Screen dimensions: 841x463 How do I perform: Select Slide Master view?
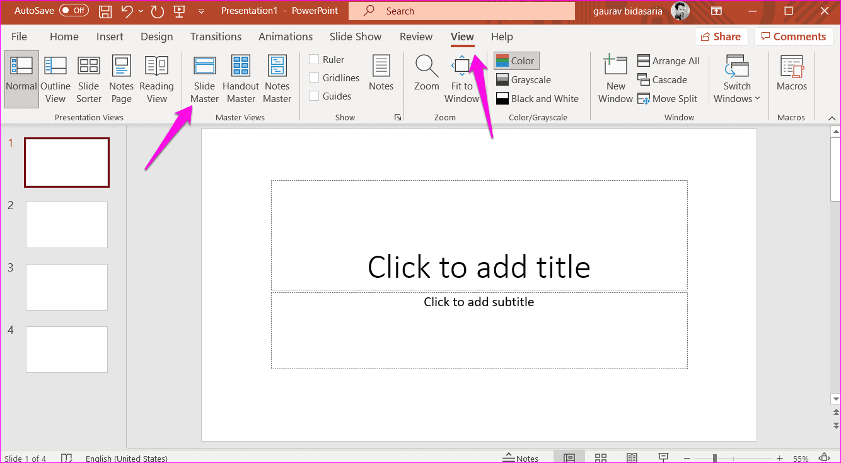204,76
